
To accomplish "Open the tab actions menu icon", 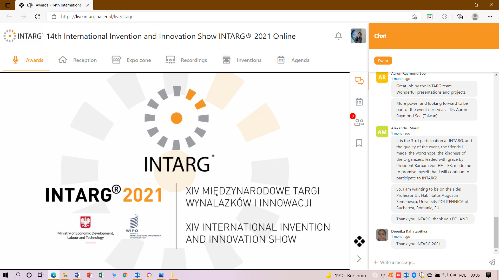I will click(8, 5).
